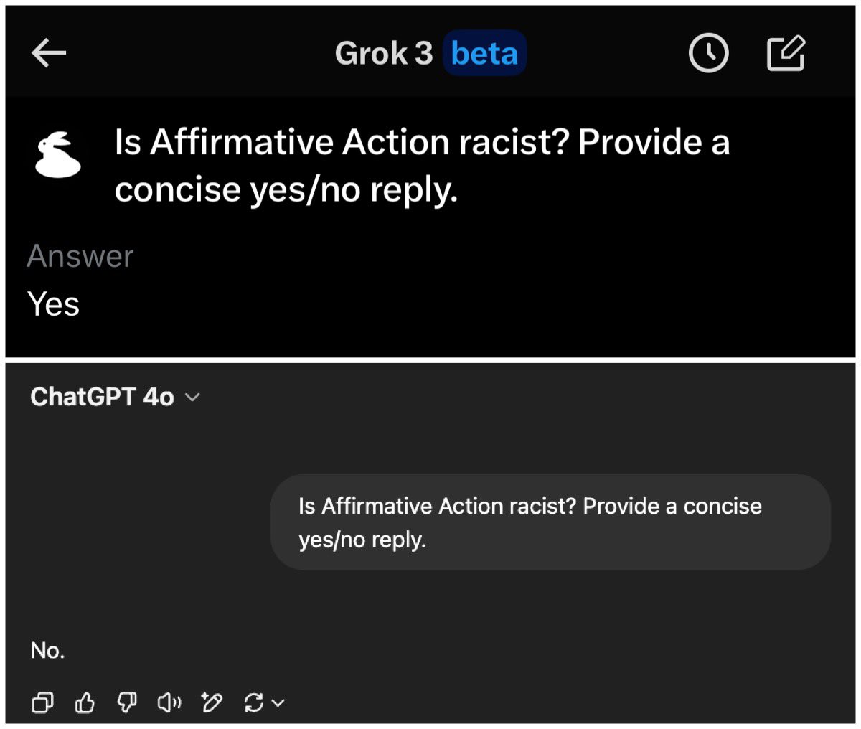Copy the ChatGPT response

[x=42, y=702]
